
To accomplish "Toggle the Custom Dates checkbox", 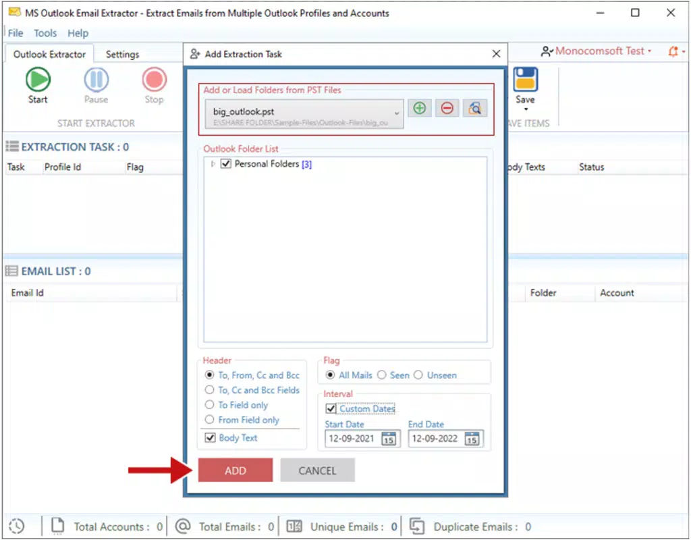I will [331, 408].
